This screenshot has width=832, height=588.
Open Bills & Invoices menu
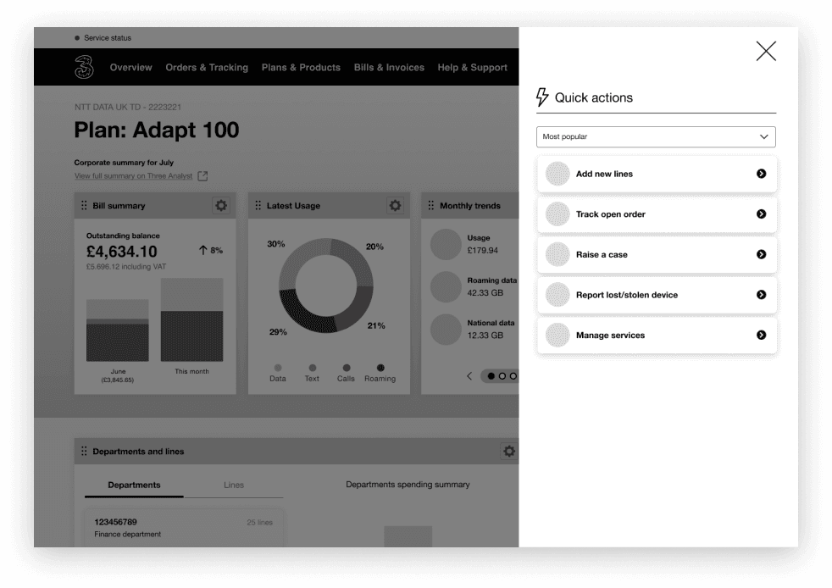point(389,68)
